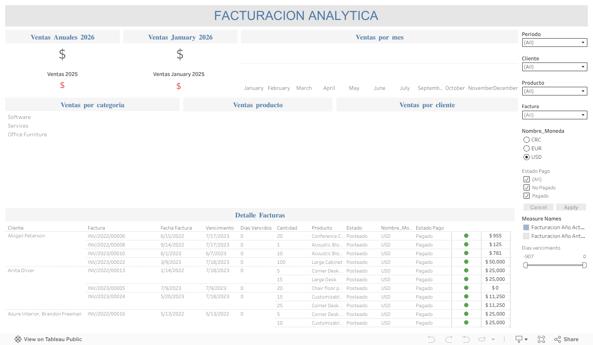593x345 pixels.
Task: Click the Large Cabinet product cell
Action: pyautogui.click(x=327, y=262)
